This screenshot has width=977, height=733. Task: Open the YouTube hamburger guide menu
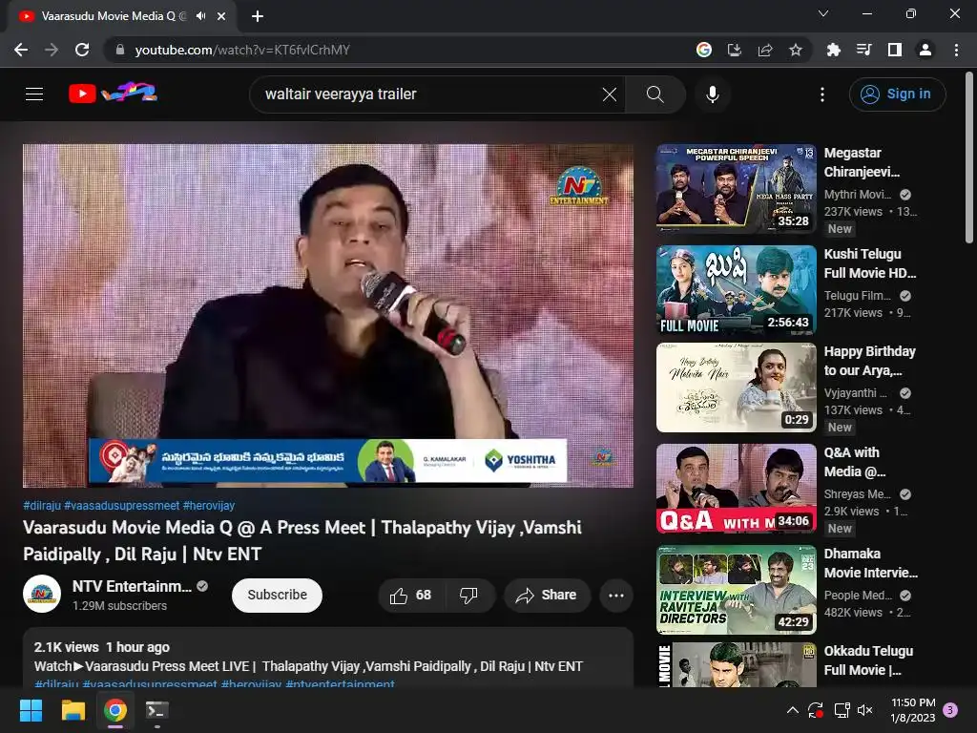pyautogui.click(x=34, y=94)
